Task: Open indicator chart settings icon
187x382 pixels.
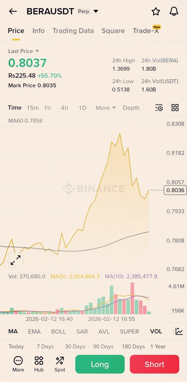Action: pos(179,331)
